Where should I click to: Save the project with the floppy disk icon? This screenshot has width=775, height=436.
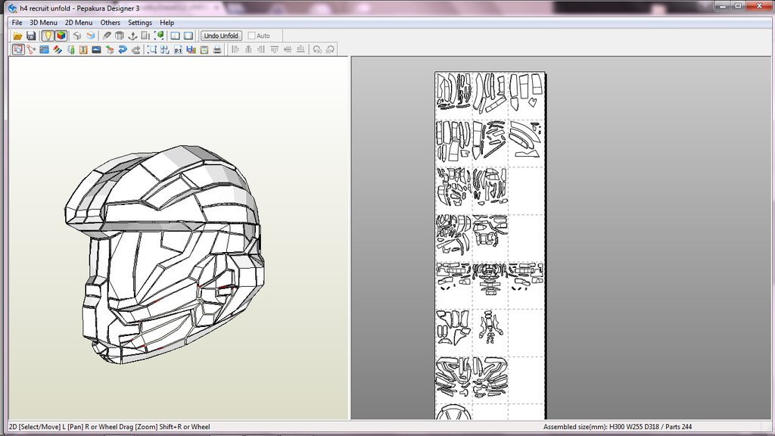click(31, 36)
